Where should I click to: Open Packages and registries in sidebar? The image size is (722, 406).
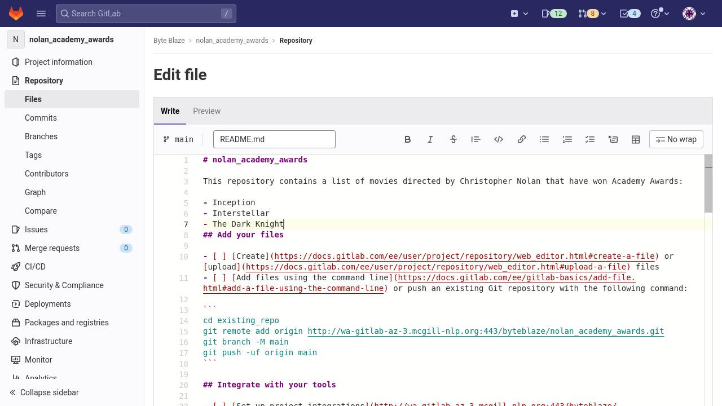point(72,323)
